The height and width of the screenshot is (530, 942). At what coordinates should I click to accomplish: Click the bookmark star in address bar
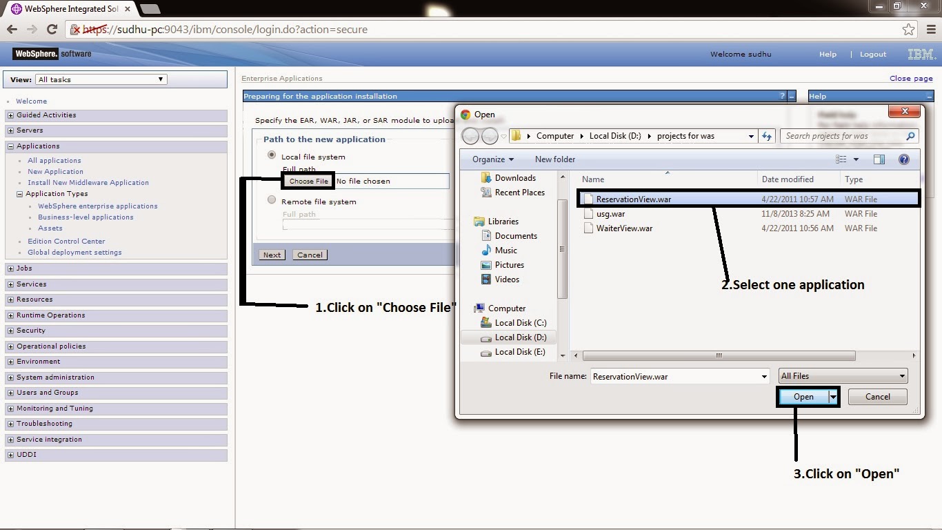(x=909, y=29)
